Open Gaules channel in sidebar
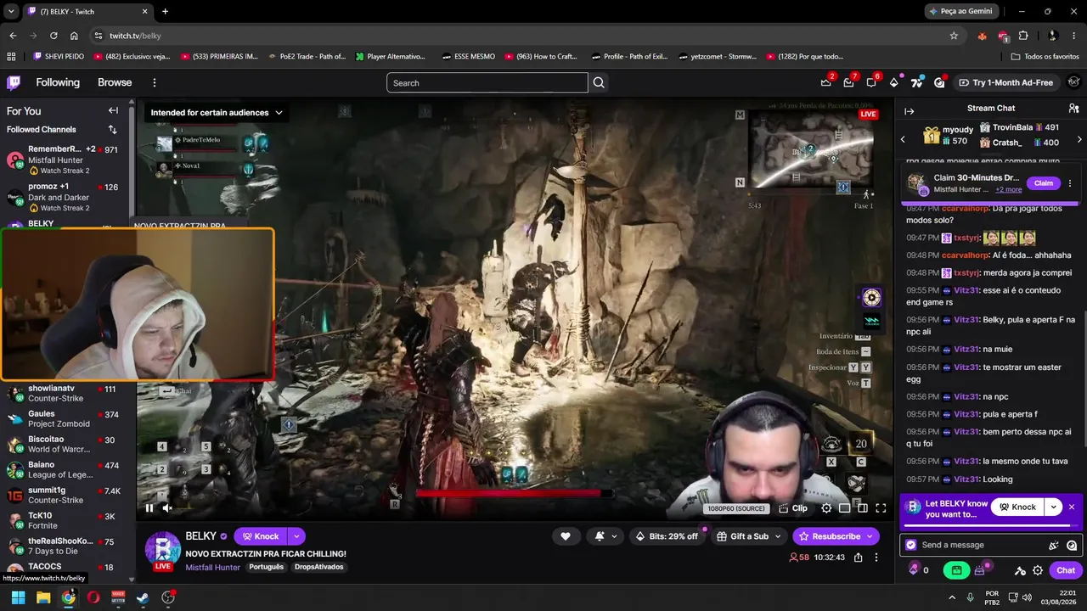Screen dimensions: 1087x611 64,419
